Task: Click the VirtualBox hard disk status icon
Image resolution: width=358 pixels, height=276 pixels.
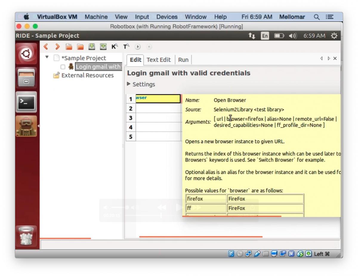Action: pos(231,254)
